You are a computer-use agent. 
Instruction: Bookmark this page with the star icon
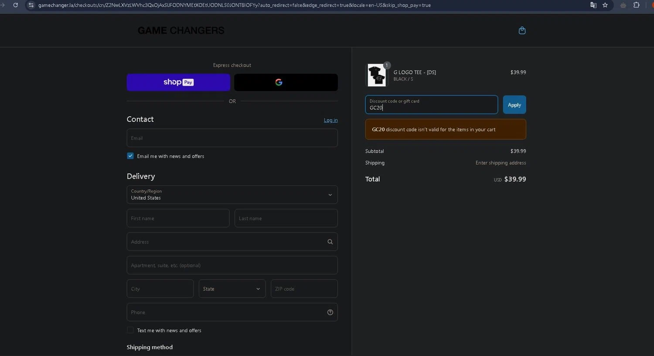(605, 5)
